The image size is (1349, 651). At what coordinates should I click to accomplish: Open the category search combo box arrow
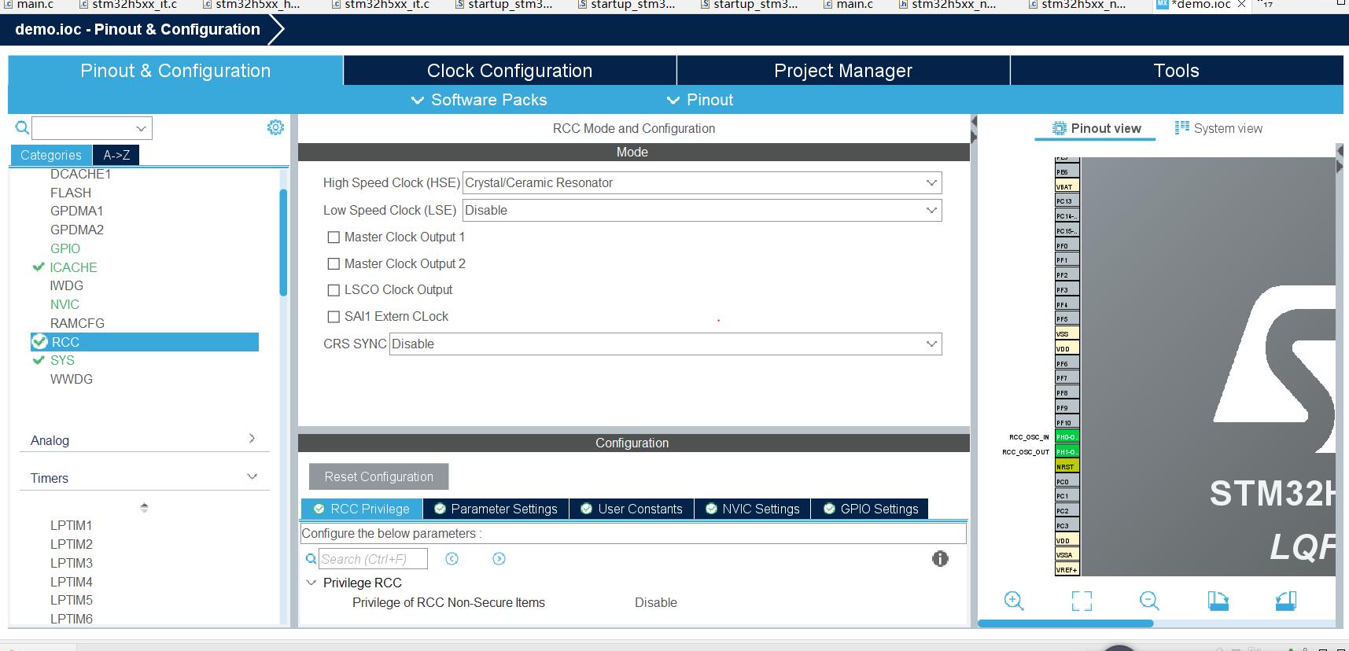(141, 128)
